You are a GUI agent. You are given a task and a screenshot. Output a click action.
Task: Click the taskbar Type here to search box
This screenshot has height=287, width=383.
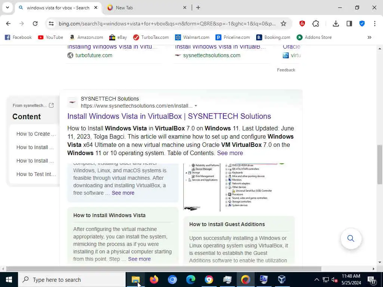(72, 280)
